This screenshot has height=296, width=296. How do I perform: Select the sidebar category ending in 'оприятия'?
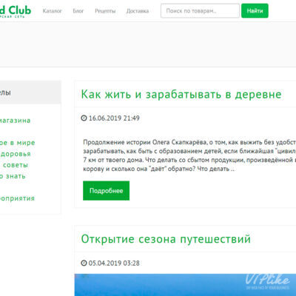click(17, 198)
